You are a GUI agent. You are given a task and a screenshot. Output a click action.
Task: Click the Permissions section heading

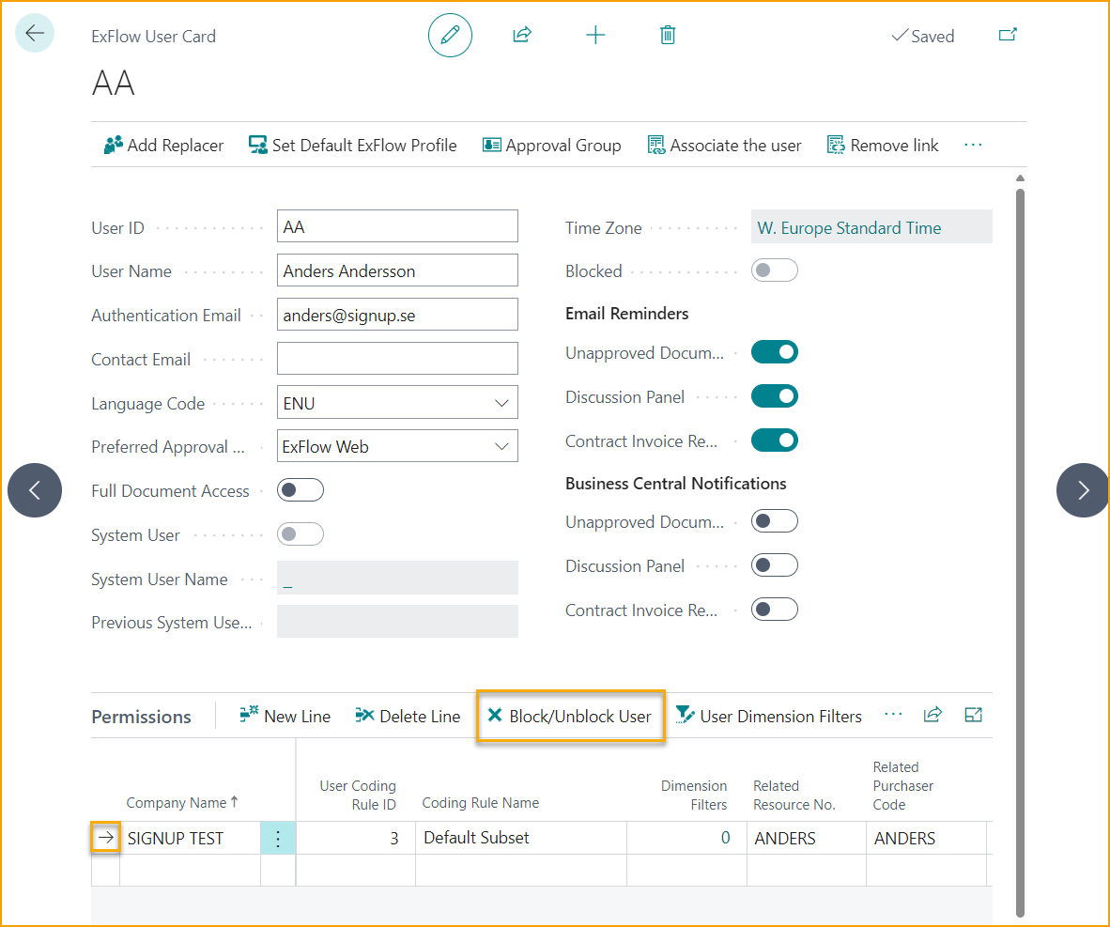(x=141, y=717)
